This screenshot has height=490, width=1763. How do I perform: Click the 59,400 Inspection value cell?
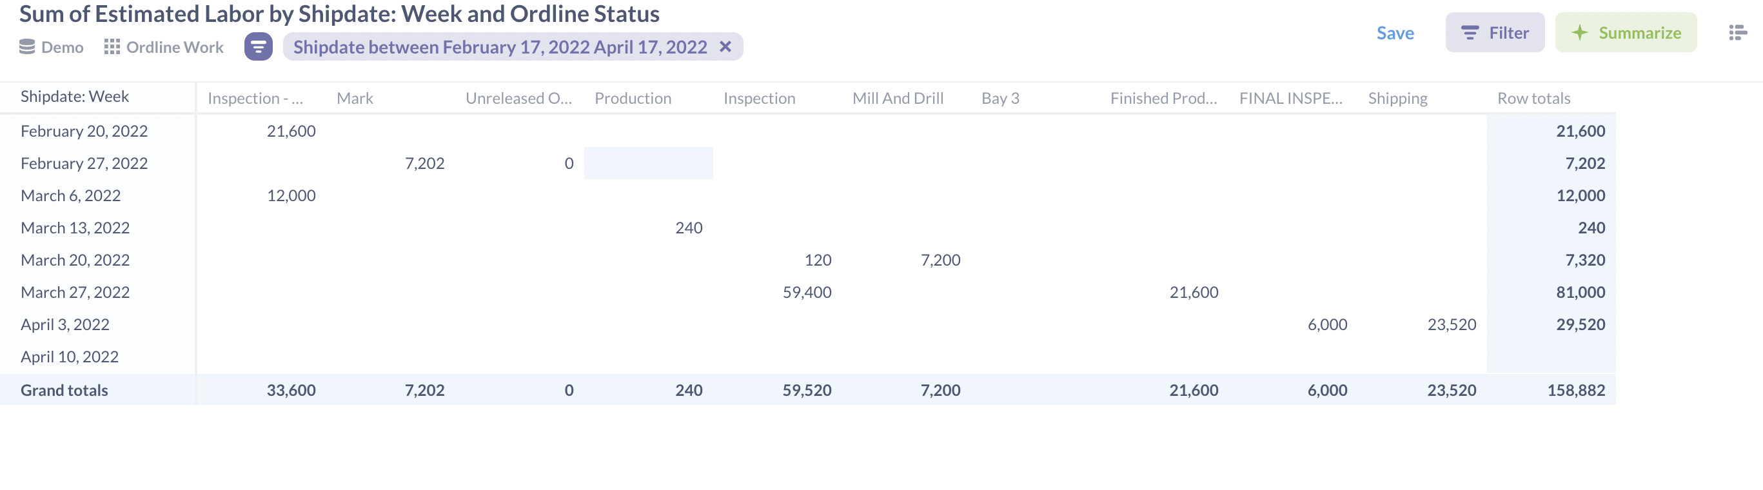(x=806, y=292)
